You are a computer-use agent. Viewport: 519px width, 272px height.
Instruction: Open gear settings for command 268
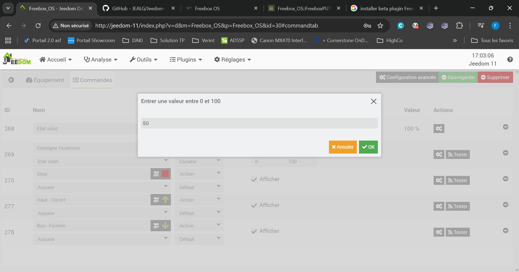(x=439, y=129)
